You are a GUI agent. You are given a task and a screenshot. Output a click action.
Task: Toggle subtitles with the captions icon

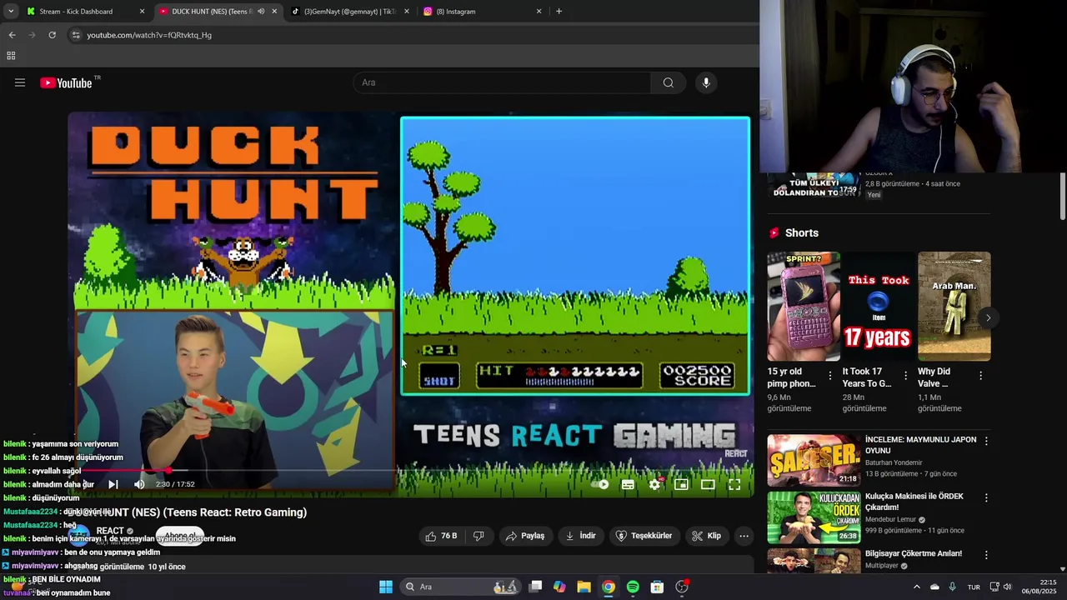(x=628, y=484)
